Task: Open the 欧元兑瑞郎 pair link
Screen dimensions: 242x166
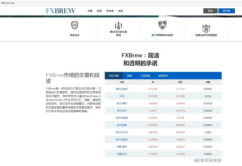Action: point(122,118)
